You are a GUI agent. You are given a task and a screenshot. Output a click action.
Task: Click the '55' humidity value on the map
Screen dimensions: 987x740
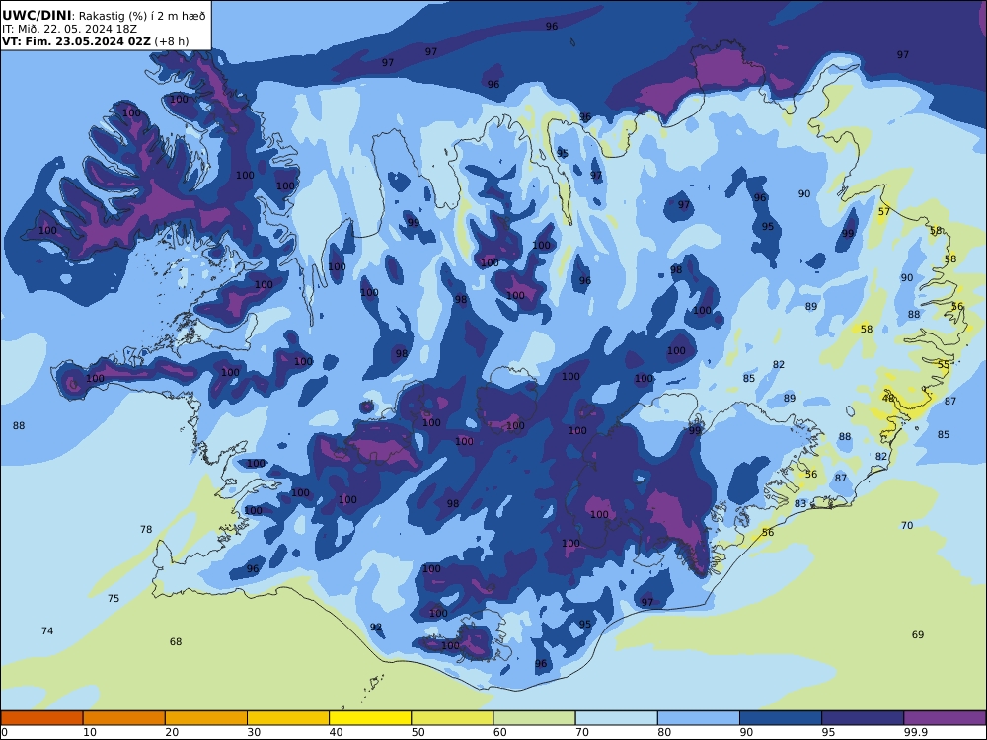click(x=943, y=364)
